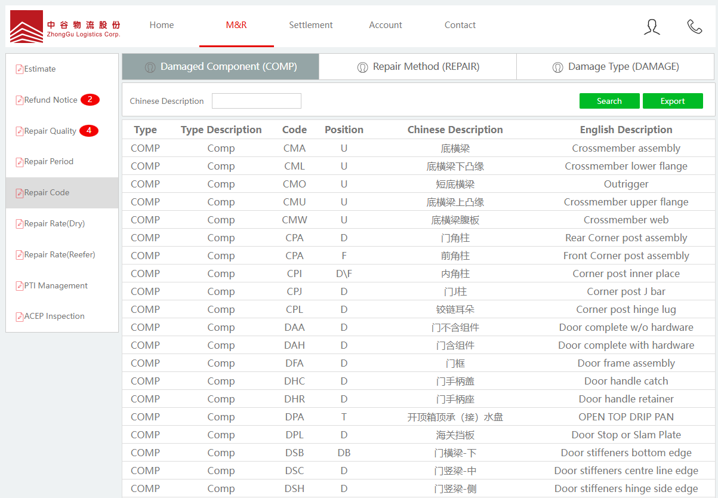Click the PTI Management sidebar icon

point(19,286)
